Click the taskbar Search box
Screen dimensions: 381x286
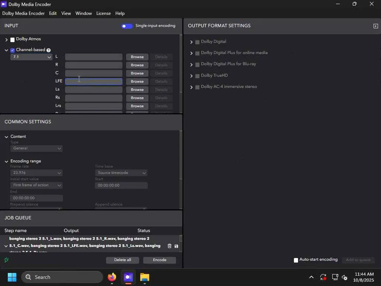[62, 277]
